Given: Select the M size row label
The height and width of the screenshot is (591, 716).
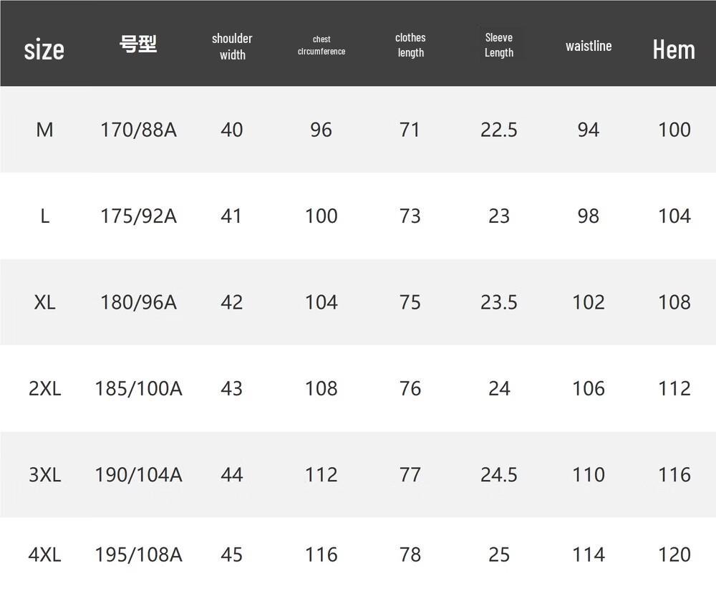Looking at the screenshot, I should (x=44, y=130).
